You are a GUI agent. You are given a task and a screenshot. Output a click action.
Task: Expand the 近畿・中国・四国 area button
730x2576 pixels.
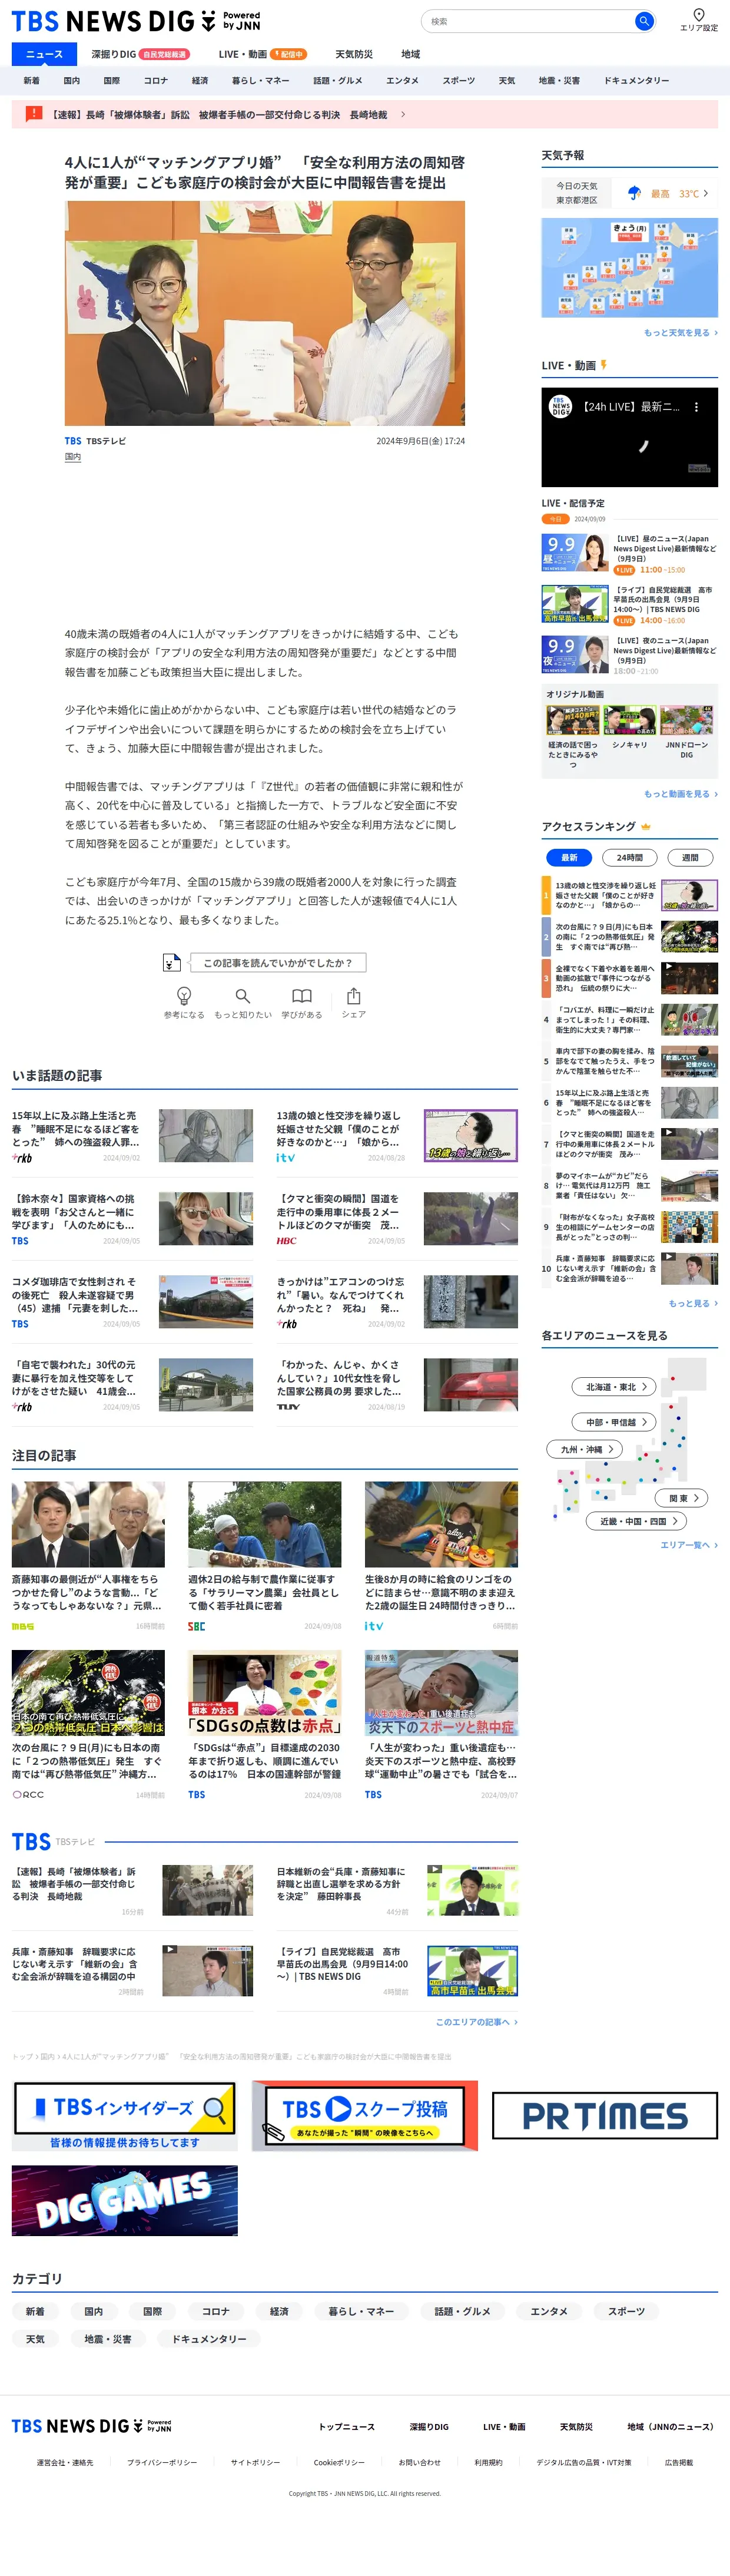tap(637, 1521)
